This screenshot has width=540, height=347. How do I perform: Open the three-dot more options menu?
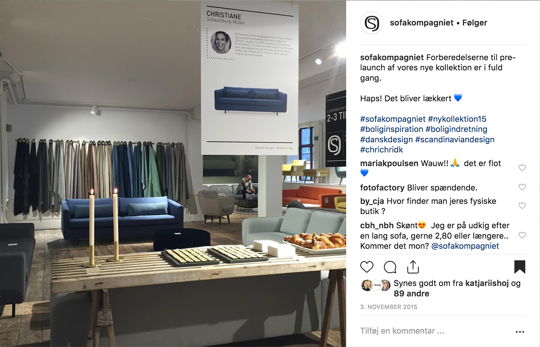point(520,332)
